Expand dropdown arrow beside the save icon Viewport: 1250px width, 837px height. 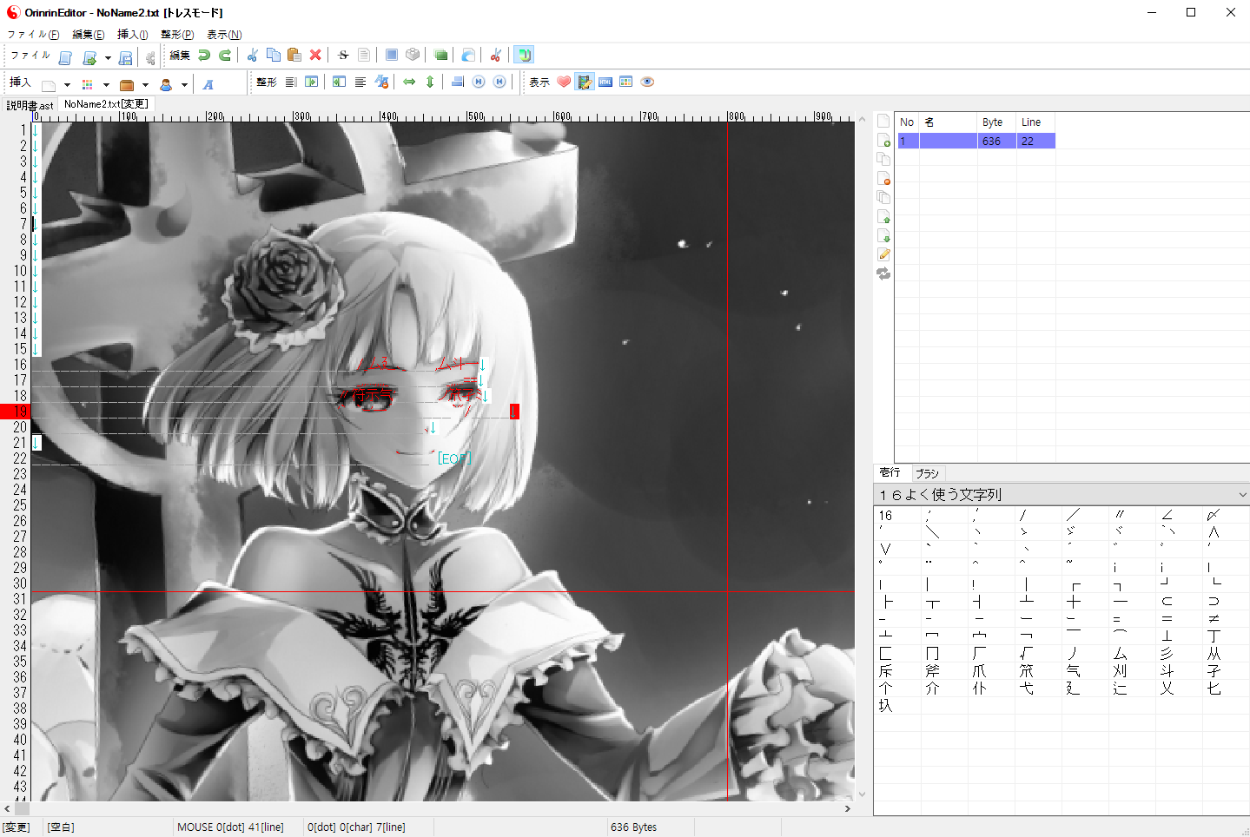[108, 58]
